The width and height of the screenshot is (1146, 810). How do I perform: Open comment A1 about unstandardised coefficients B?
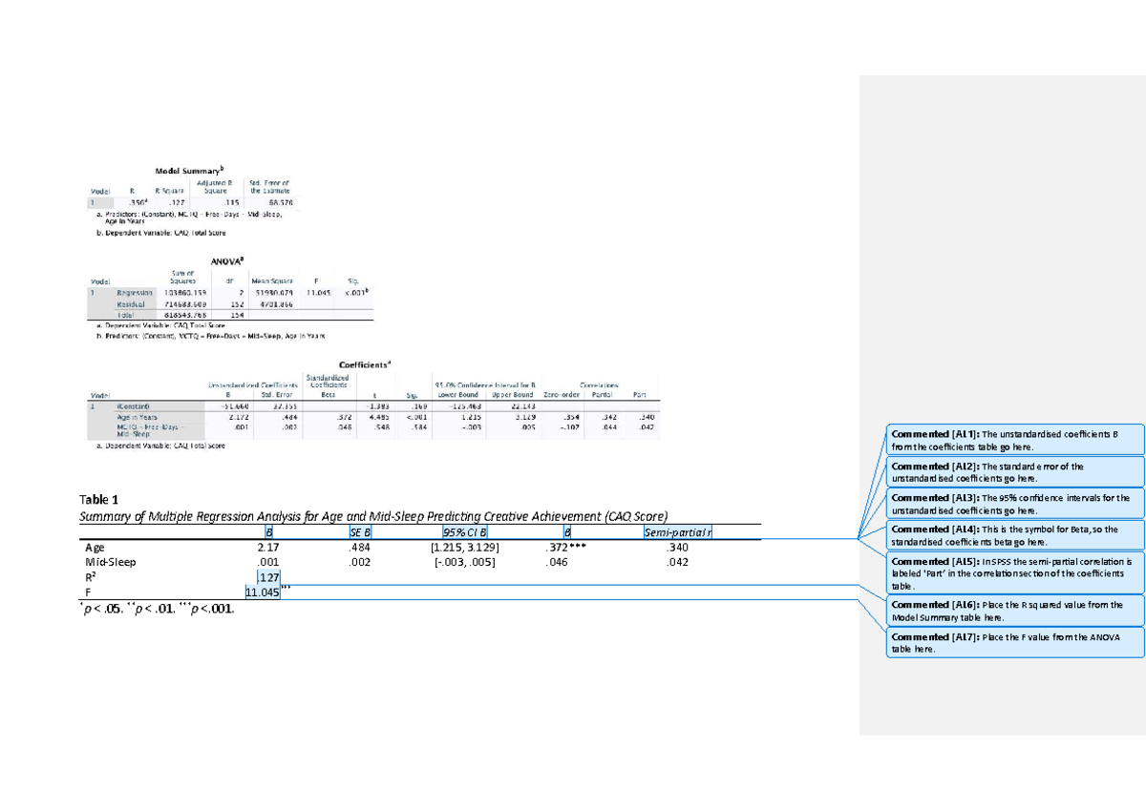1013,440
